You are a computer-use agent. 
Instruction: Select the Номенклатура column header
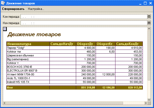click(x=28, y=44)
